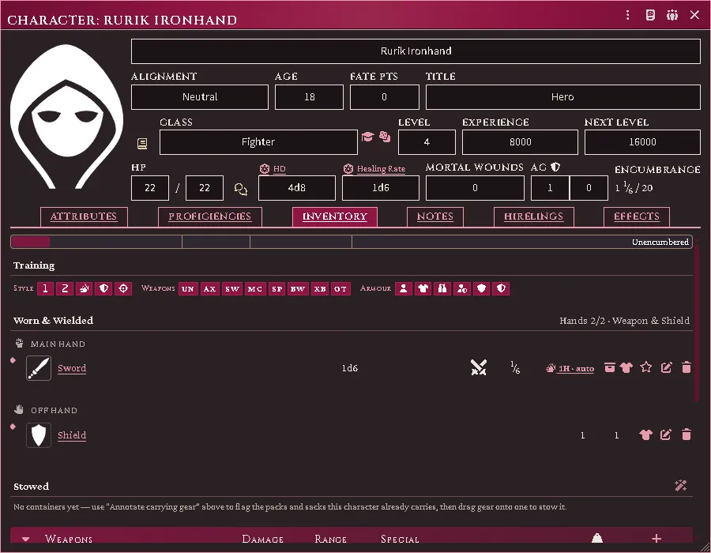Click the graduation cap icon next to Class

point(367,137)
